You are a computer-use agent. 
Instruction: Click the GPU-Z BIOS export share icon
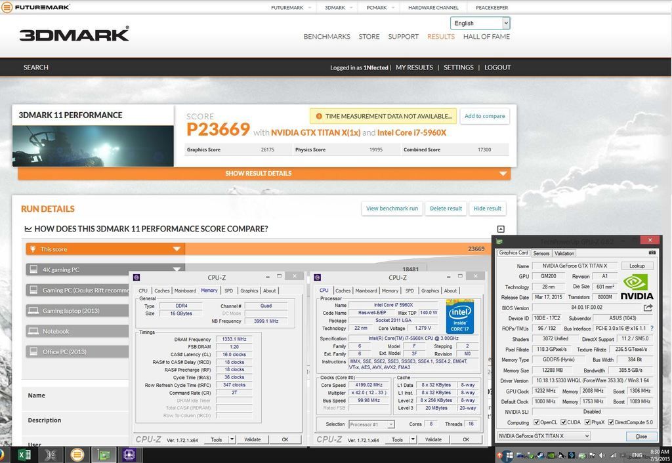(x=648, y=308)
